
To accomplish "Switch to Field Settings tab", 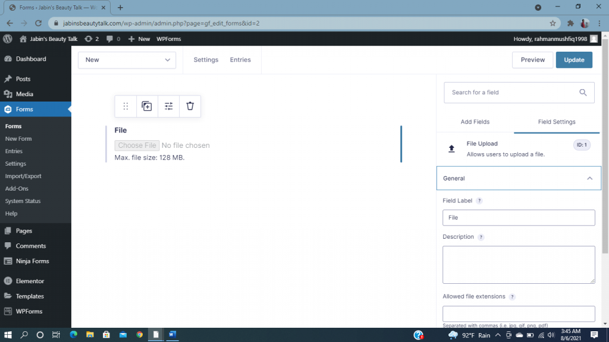I will tap(557, 122).
